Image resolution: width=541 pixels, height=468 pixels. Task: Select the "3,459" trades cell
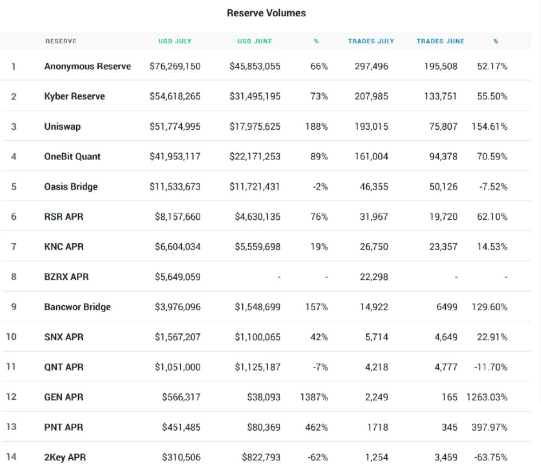446,457
